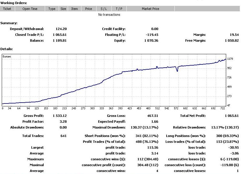Click the 'Details:' heading
This screenshot has width=241, height=174.
coord(6,49)
